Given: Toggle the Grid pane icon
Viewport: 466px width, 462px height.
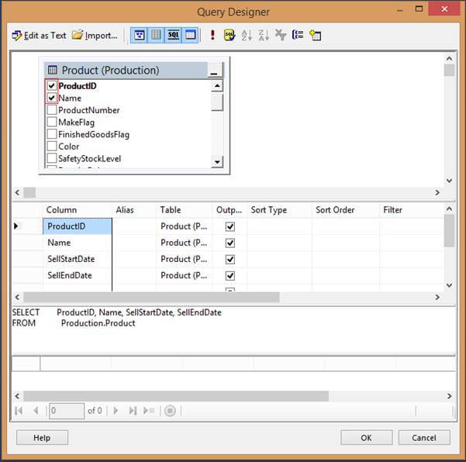Looking at the screenshot, I should point(156,36).
